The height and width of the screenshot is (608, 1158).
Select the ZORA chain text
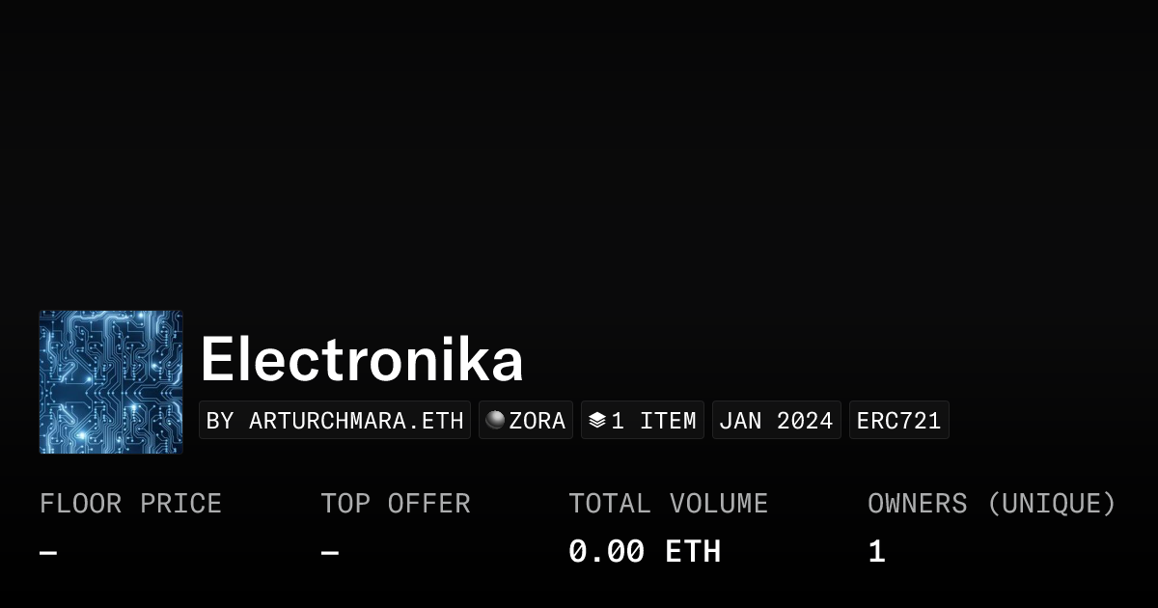pos(538,421)
